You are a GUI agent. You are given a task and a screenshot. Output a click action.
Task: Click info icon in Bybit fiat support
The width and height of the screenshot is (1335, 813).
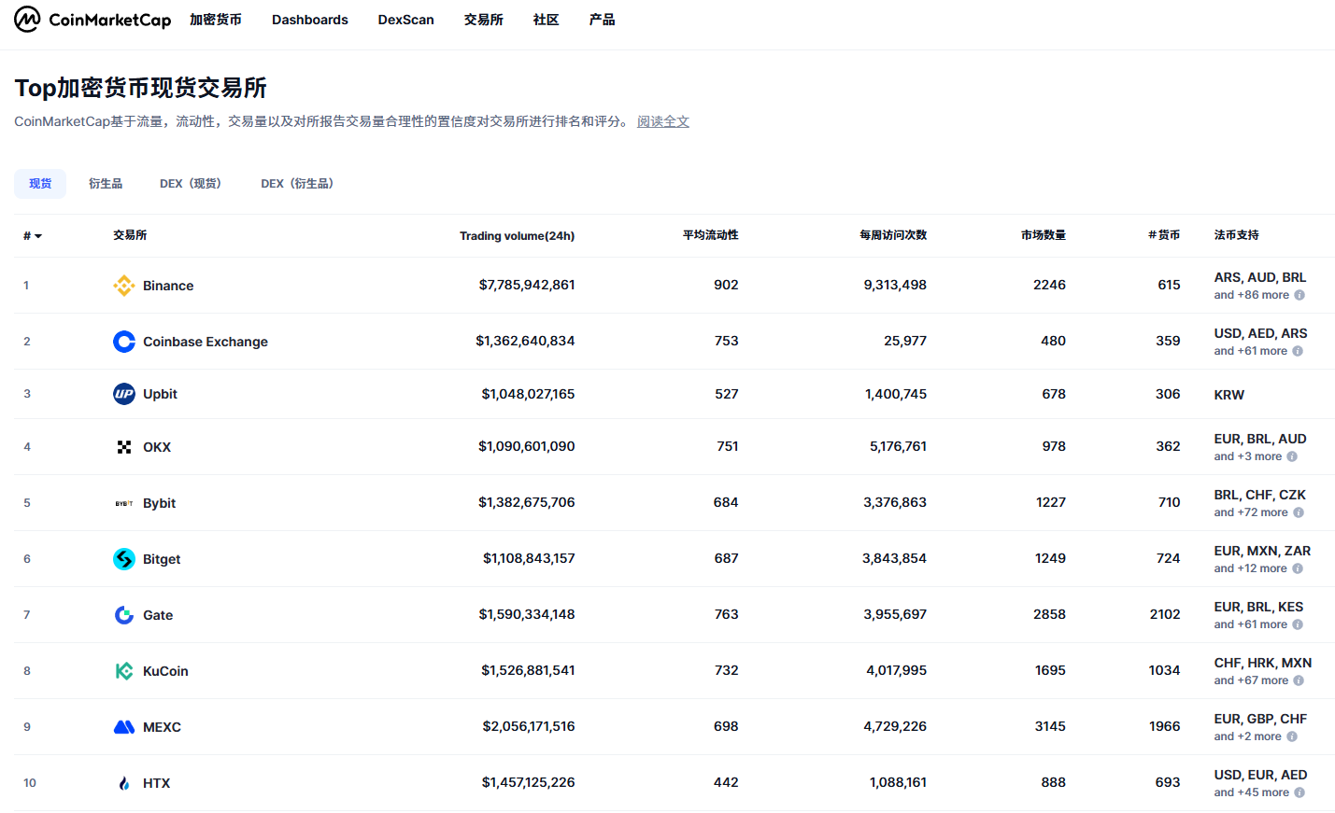coord(1299,512)
